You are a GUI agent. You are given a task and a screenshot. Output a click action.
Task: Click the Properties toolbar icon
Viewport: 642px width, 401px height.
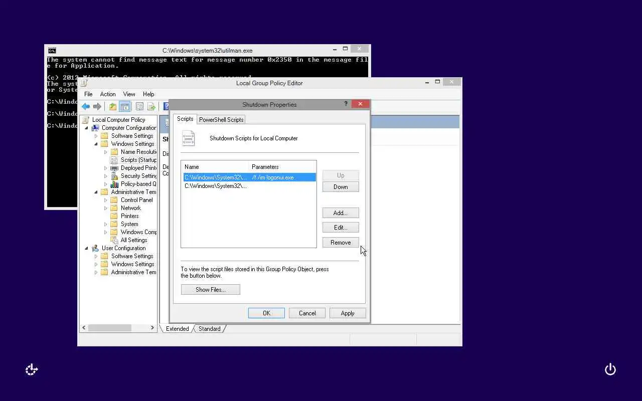139,106
